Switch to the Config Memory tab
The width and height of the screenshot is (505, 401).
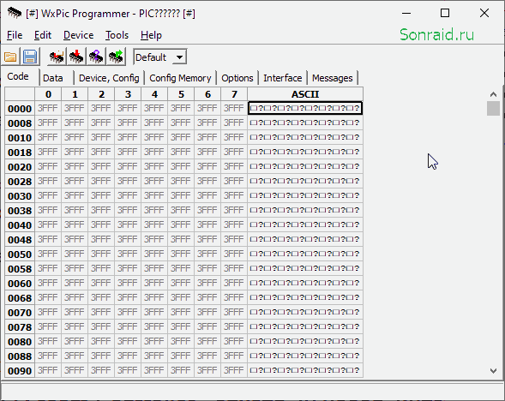coord(180,78)
